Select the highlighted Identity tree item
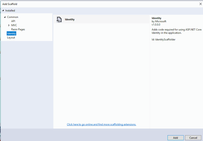 [11, 34]
